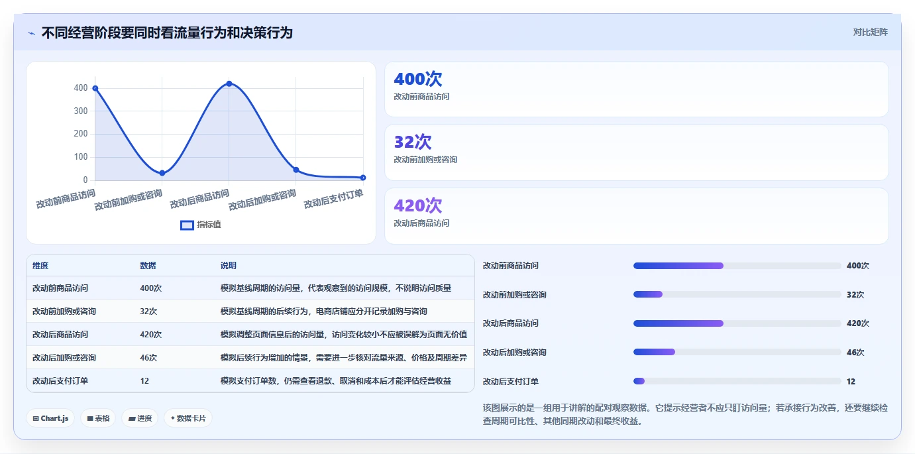Screen dimensions: 915x454
Task: Click the chart peak point for 改动后商品访问
Action: (x=229, y=84)
